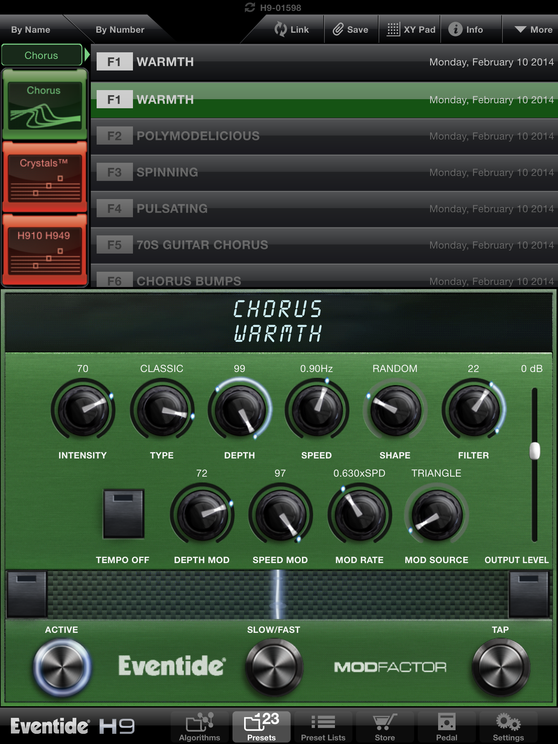Toggle the TEMPO OFF switch

click(x=124, y=514)
